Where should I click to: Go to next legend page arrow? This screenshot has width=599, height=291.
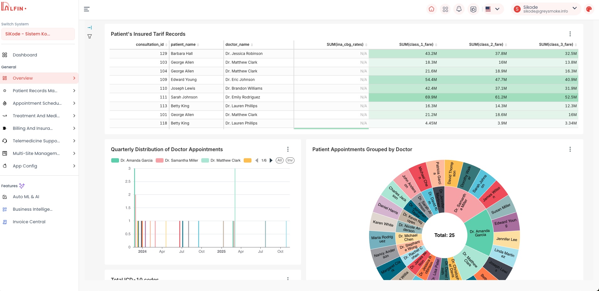pyautogui.click(x=271, y=161)
